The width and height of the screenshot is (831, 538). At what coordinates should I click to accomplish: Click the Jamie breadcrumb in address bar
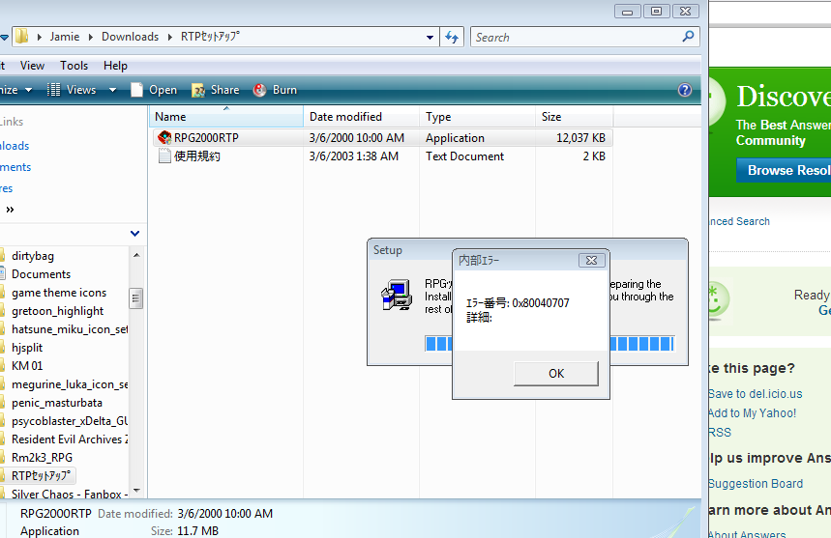[x=65, y=37]
